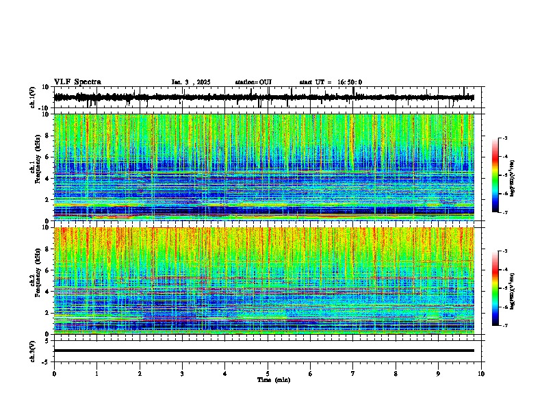
Task: Click the "station=OUI" header label
Action: [253, 82]
